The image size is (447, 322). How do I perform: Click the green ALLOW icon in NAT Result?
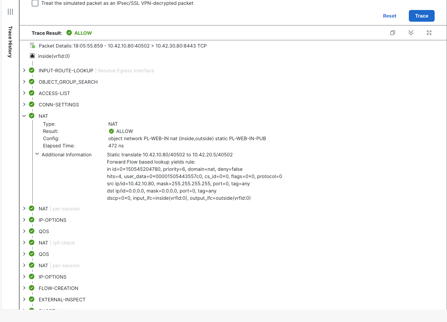(x=111, y=131)
